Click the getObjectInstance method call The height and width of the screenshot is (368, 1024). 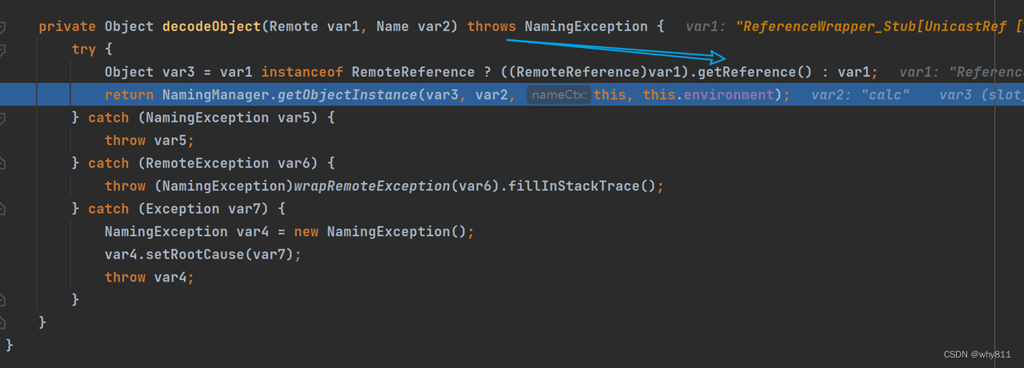[x=347, y=94]
